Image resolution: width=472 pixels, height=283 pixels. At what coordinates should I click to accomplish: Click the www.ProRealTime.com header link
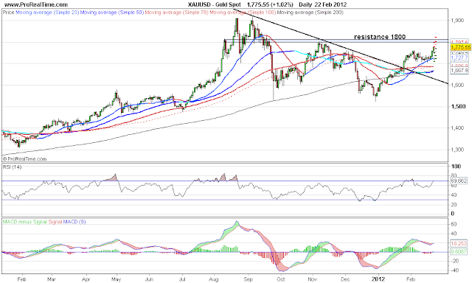pos(36,4)
